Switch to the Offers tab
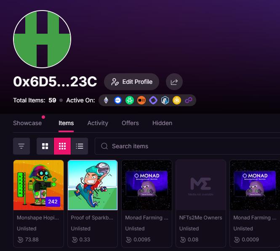Screen dimensions: 280x251 130,123
